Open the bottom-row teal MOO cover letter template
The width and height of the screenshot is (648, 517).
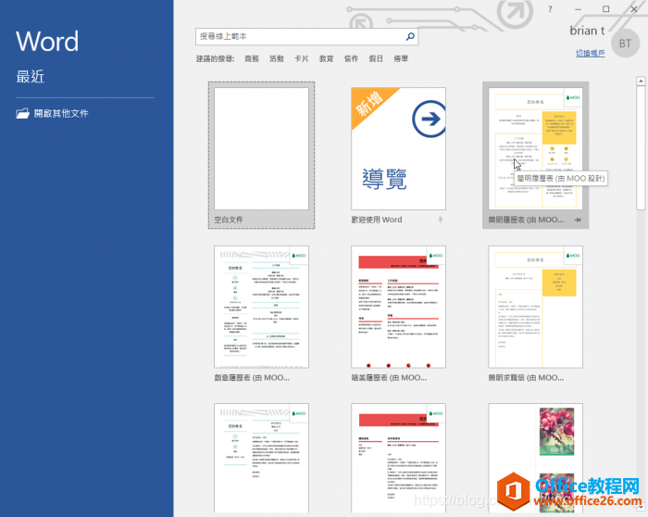261,459
